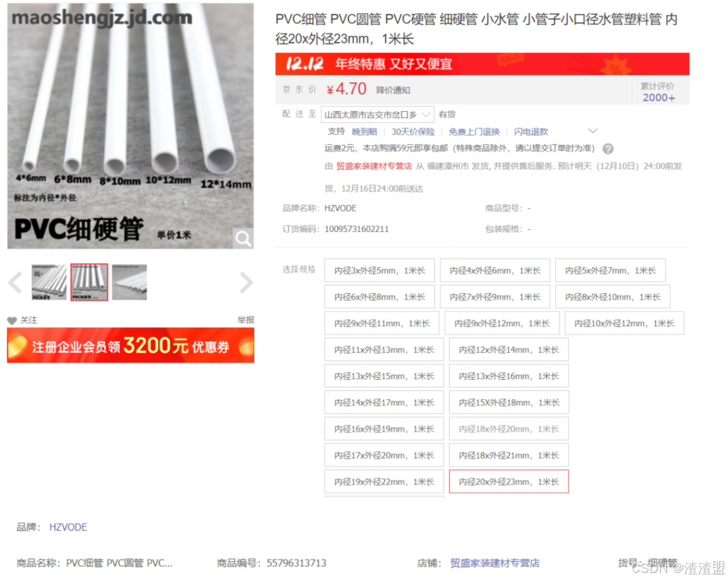
Task: Show previous thumbnails with left arrow
Action: click(15, 282)
